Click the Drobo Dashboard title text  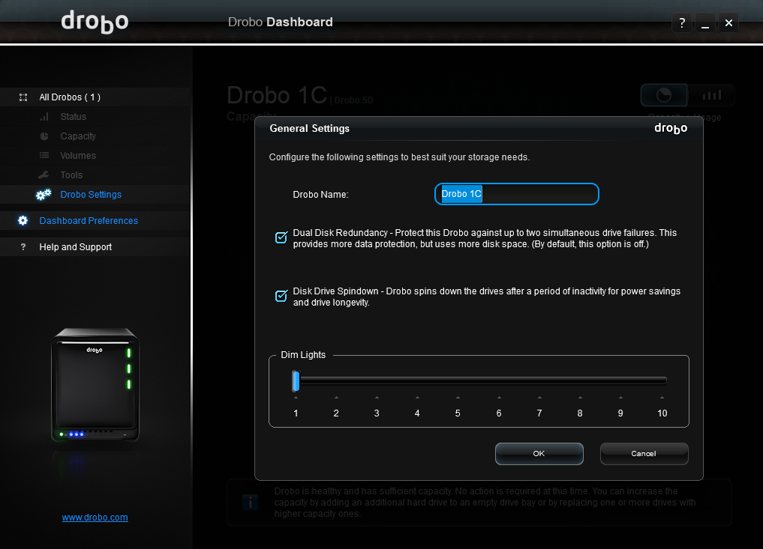[x=281, y=22]
